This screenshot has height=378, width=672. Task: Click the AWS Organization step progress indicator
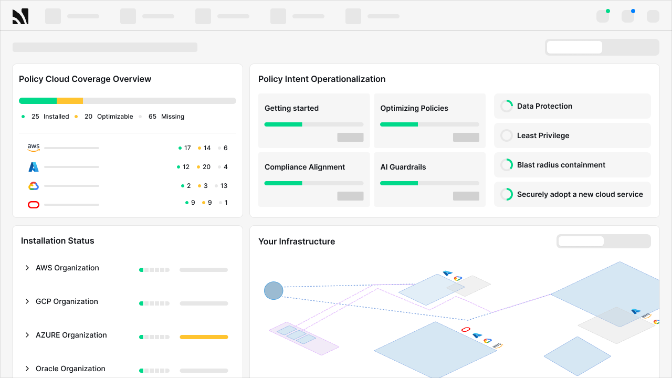point(154,270)
